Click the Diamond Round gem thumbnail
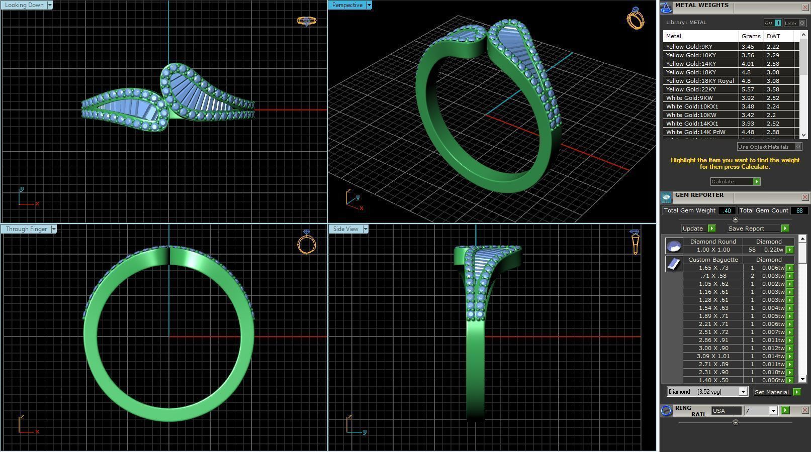 point(674,246)
